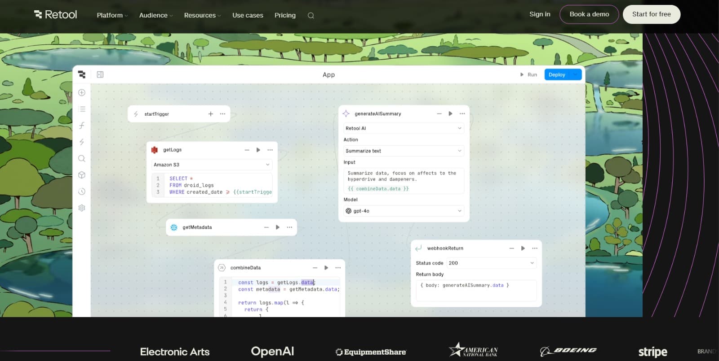The width and height of the screenshot is (719, 361).
Task: Click the Run button in app toolbar
Action: (528, 74)
